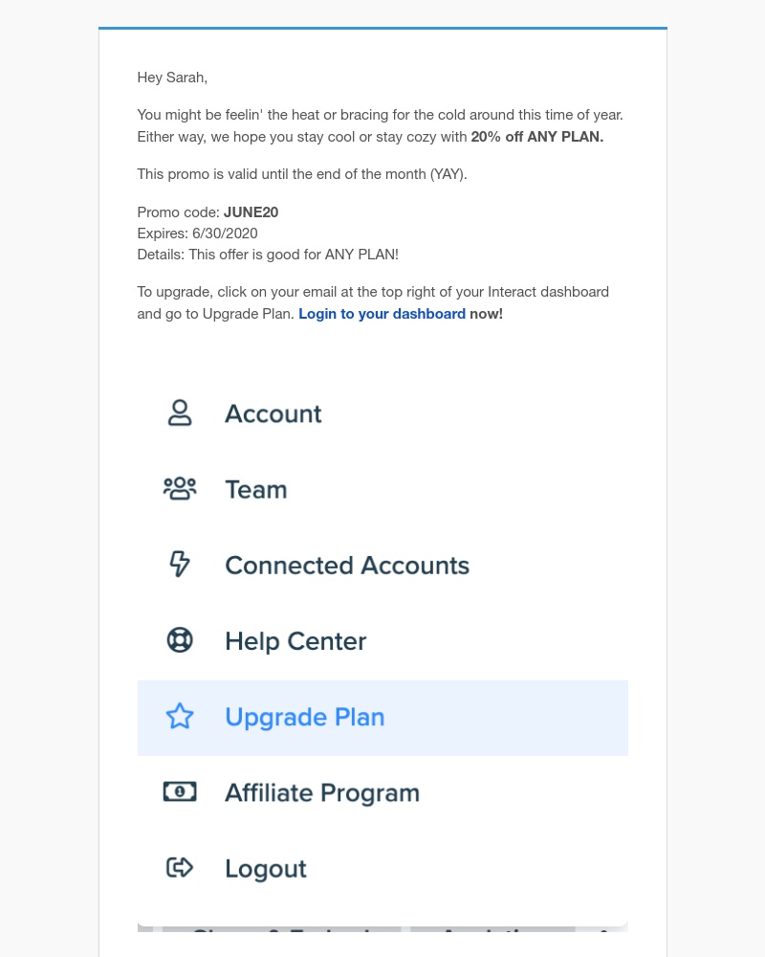Click the cropped gray tab strip below Logout
The image size is (765, 957).
click(382, 929)
